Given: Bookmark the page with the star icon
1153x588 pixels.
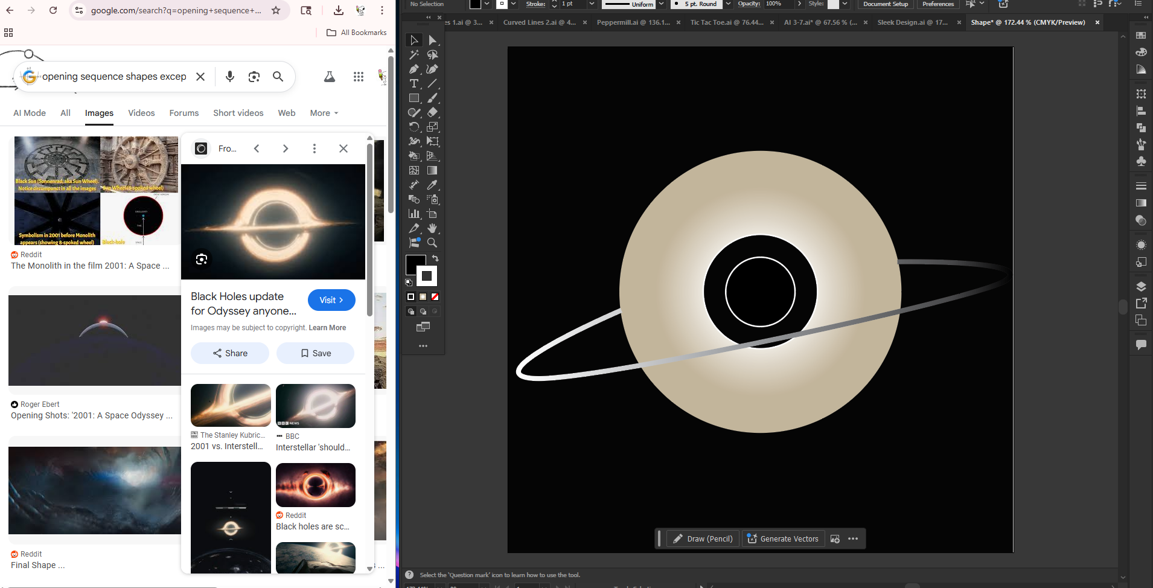Looking at the screenshot, I should coord(275,10).
